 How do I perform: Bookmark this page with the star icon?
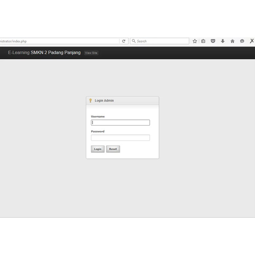pyautogui.click(x=195, y=41)
